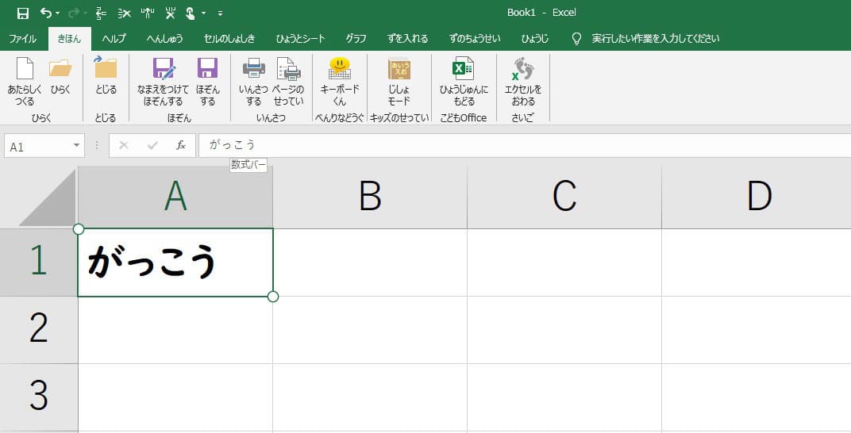Open the touch mode dropdown arrow
The image size is (851, 433).
pos(203,13)
